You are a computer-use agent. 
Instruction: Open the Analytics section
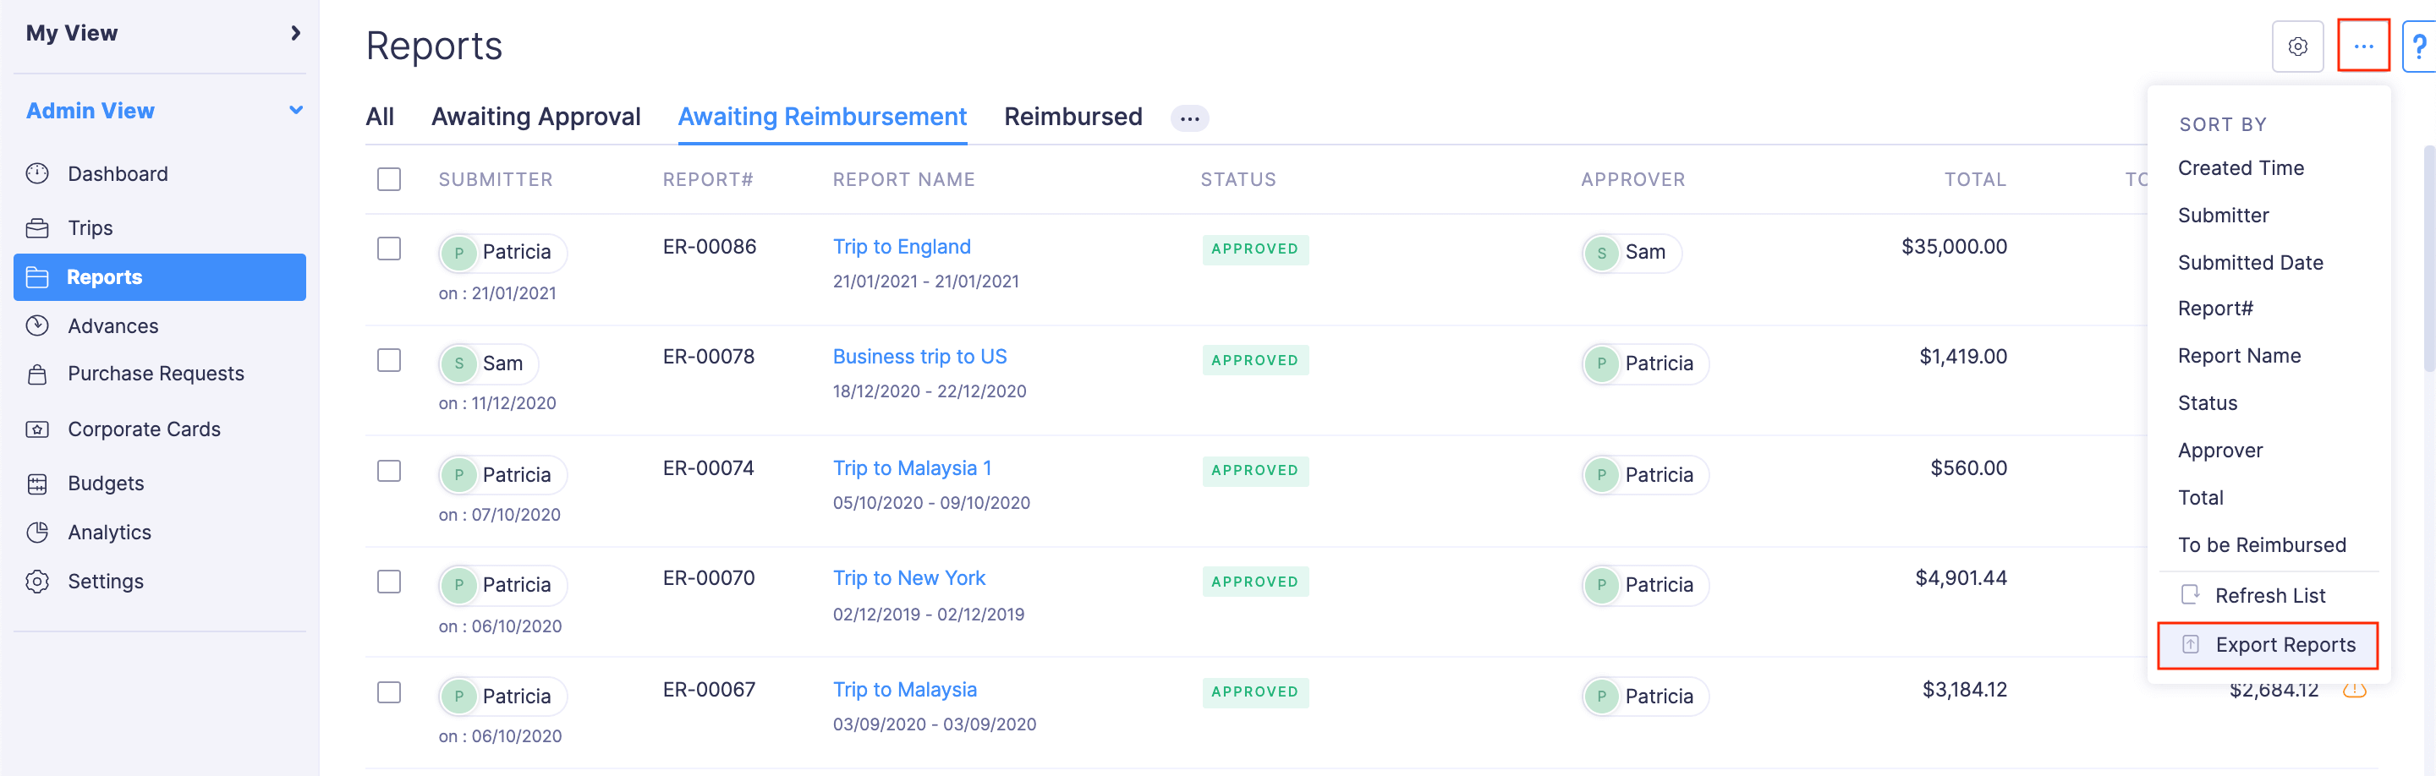111,531
